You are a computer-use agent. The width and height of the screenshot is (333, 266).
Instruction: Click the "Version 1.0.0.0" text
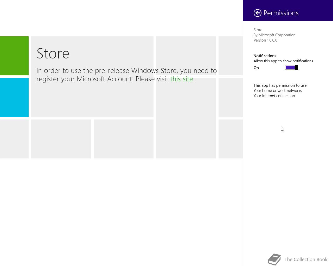click(x=265, y=40)
